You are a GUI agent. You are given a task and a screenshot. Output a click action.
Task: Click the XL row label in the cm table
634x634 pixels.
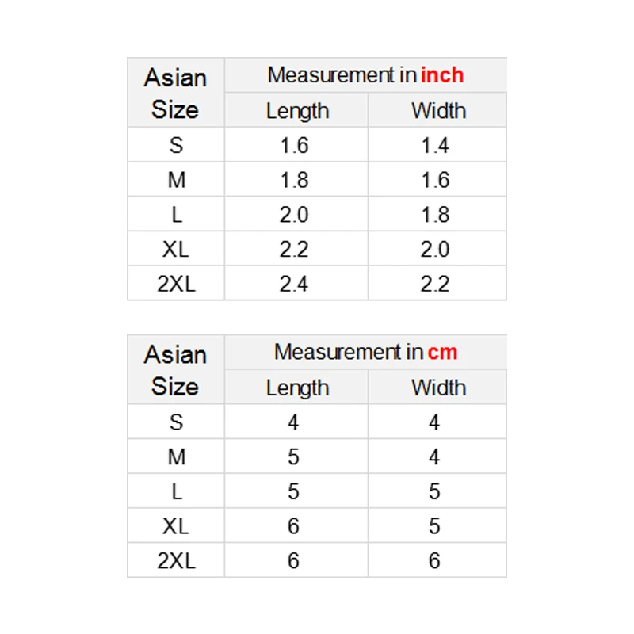pos(176,526)
